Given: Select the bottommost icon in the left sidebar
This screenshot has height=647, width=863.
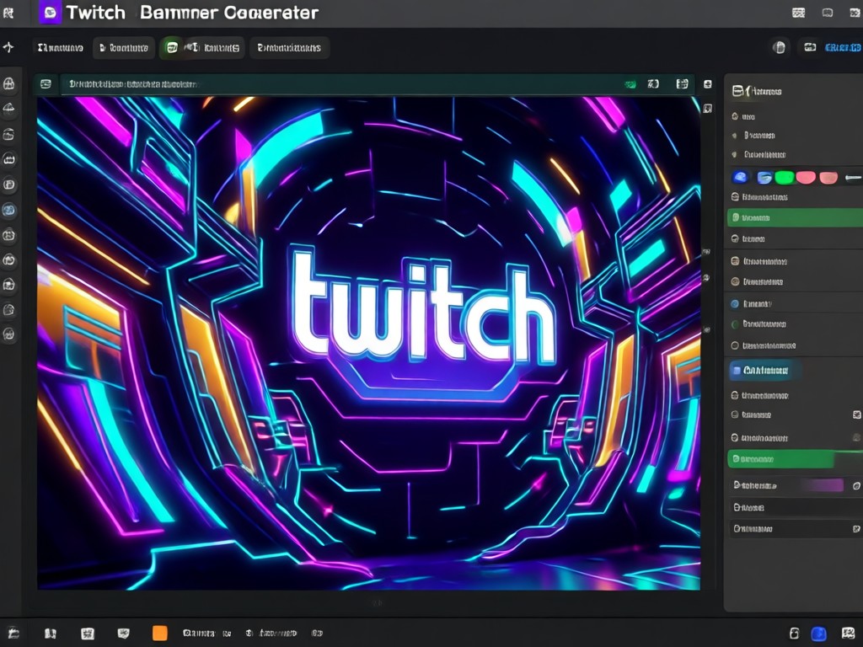Looking at the screenshot, I should pyautogui.click(x=8, y=334).
